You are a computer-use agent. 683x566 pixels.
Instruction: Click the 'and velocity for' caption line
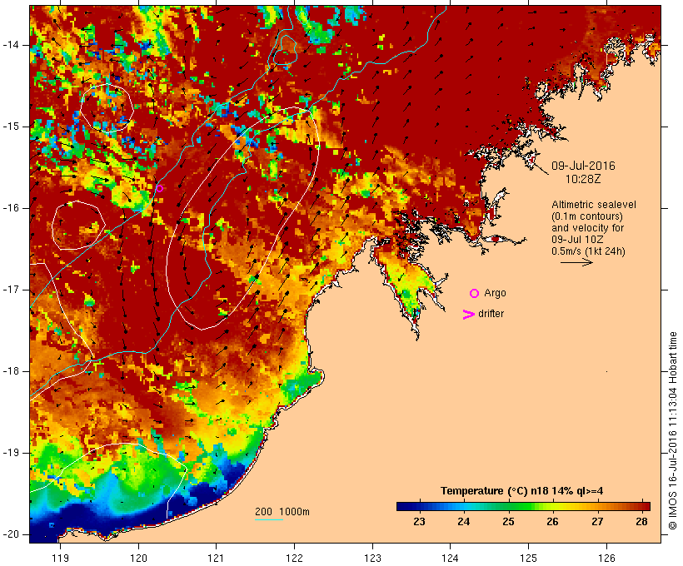pos(587,228)
